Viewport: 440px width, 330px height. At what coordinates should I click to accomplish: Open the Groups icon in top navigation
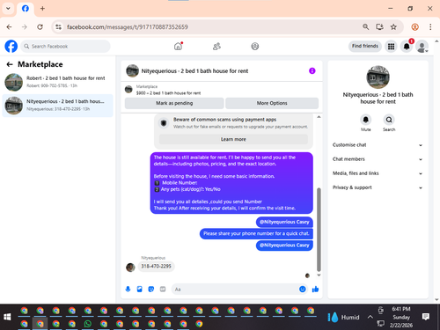255,47
